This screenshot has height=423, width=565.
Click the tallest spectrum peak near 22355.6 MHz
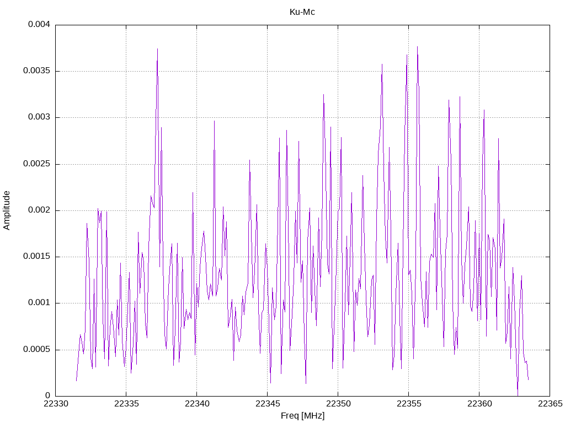[x=417, y=47]
